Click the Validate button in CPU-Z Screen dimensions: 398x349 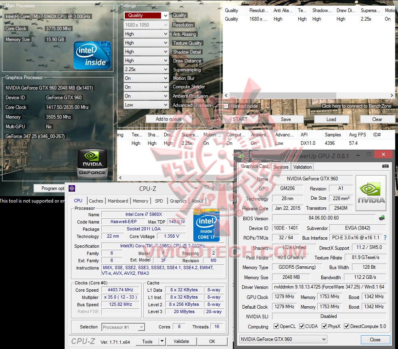click(x=181, y=341)
